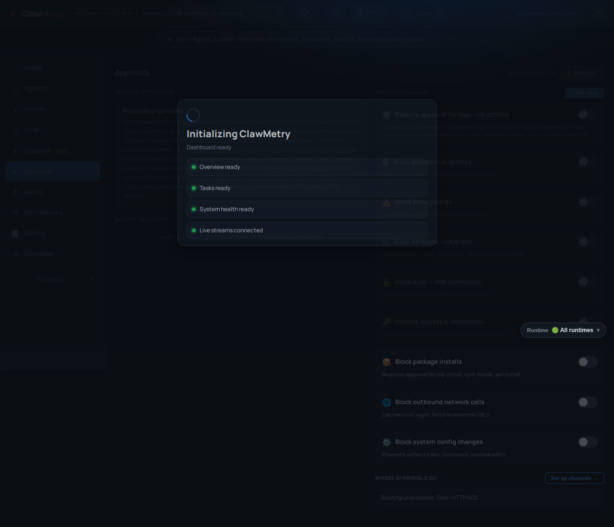Toggle Block package installs rule
This screenshot has width=614, height=527.
point(588,362)
